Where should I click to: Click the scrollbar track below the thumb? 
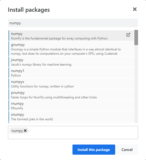click(x=136, y=84)
